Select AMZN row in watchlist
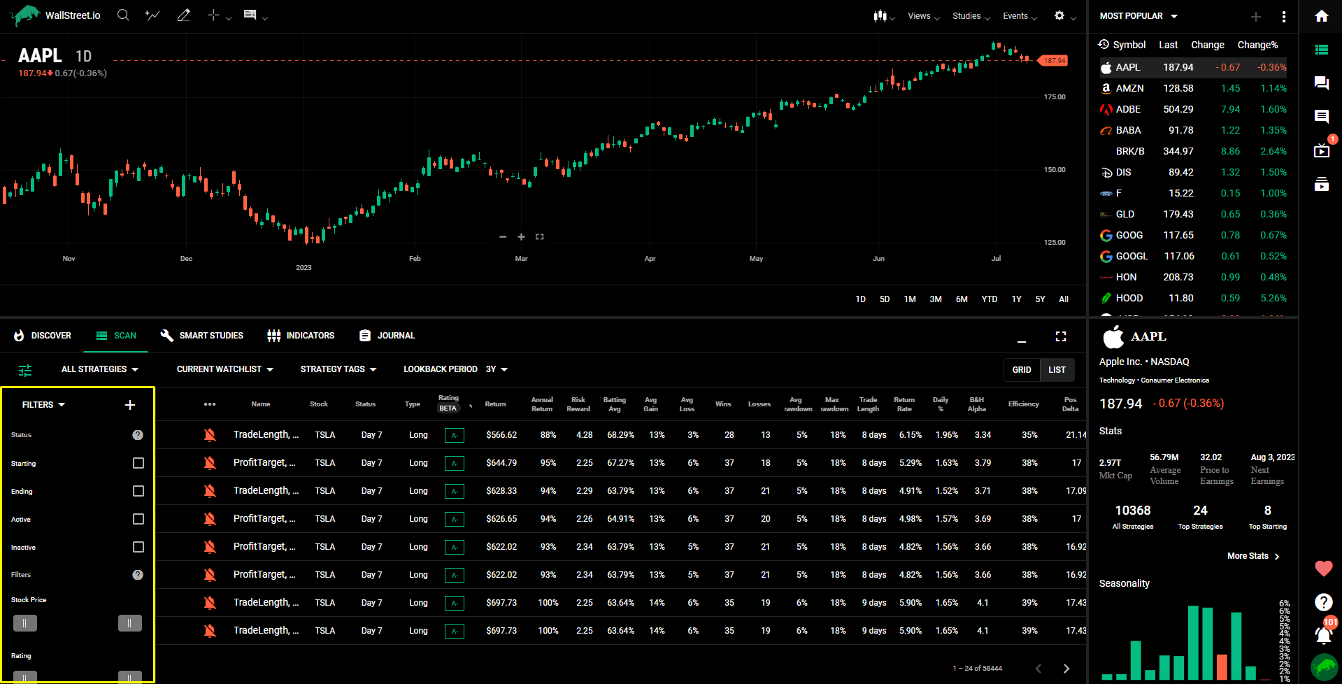The image size is (1342, 684). click(1193, 88)
